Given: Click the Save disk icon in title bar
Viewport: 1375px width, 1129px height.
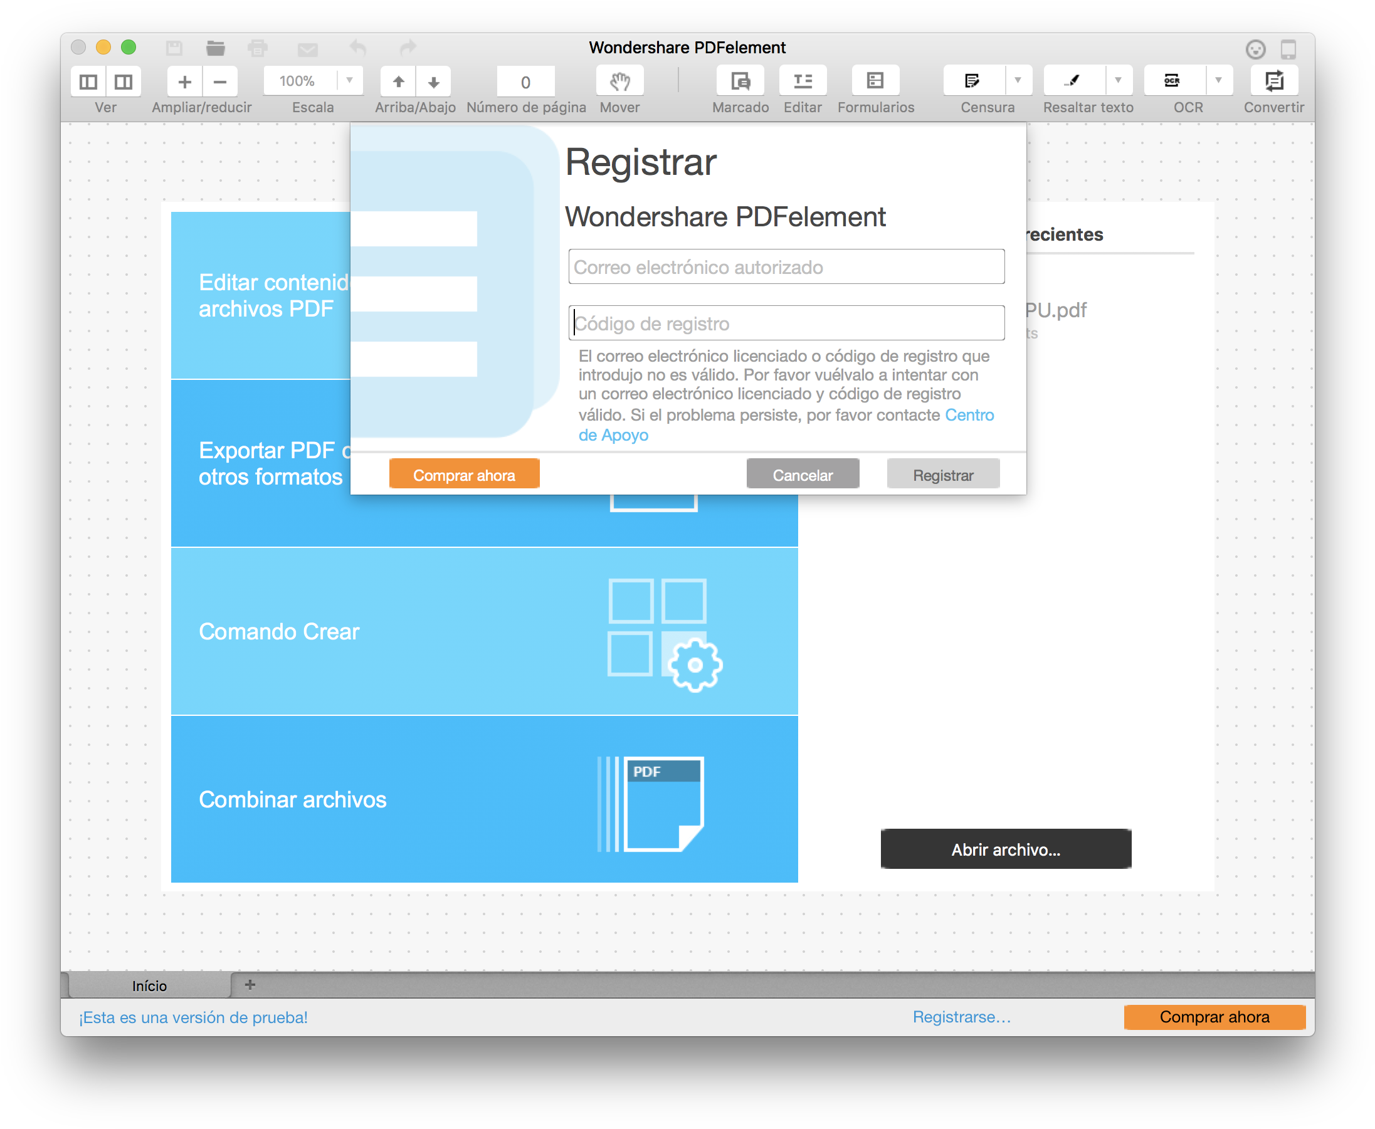Looking at the screenshot, I should (x=174, y=48).
